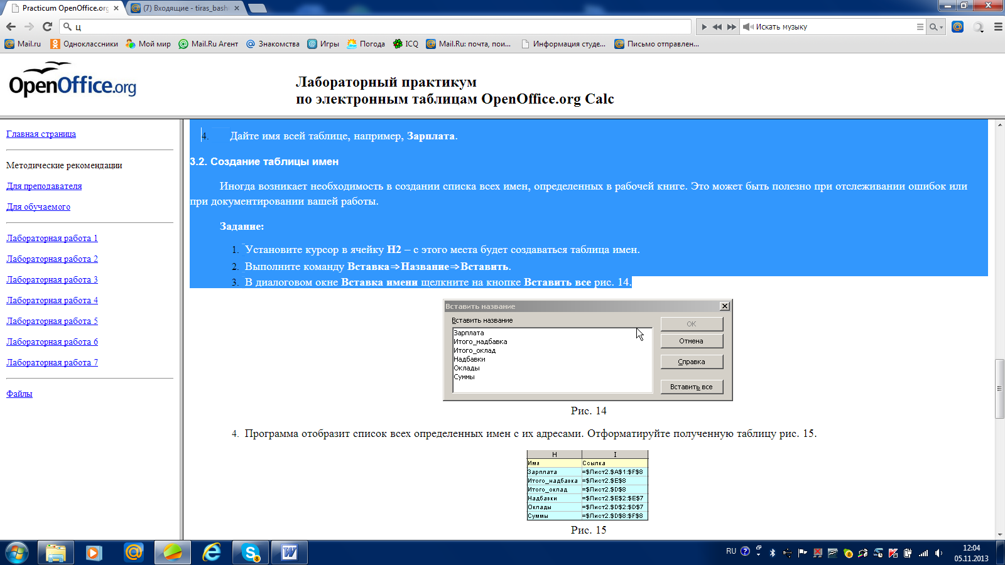Open 'Лабораторная работа 4'
This screenshot has width=1005, height=565.
(52, 300)
